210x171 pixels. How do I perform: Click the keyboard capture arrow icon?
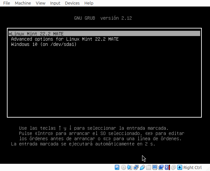tap(179, 167)
